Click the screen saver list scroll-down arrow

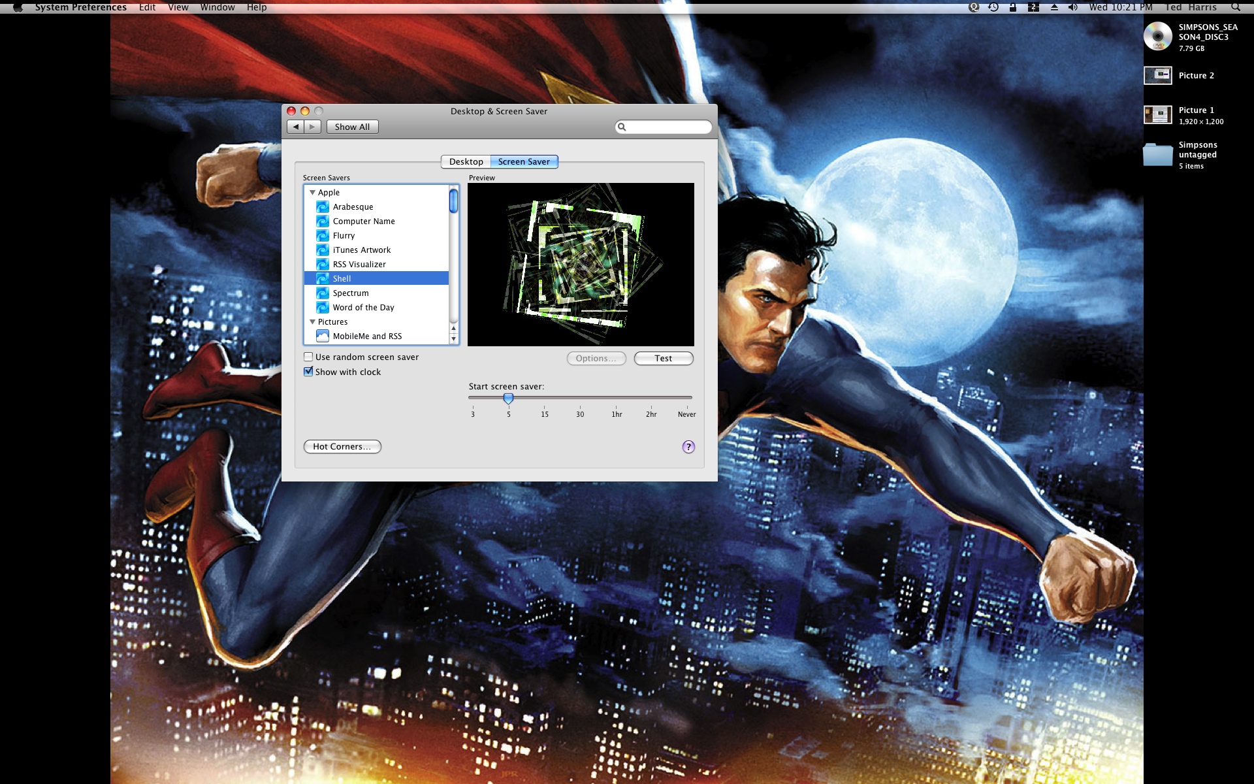453,339
